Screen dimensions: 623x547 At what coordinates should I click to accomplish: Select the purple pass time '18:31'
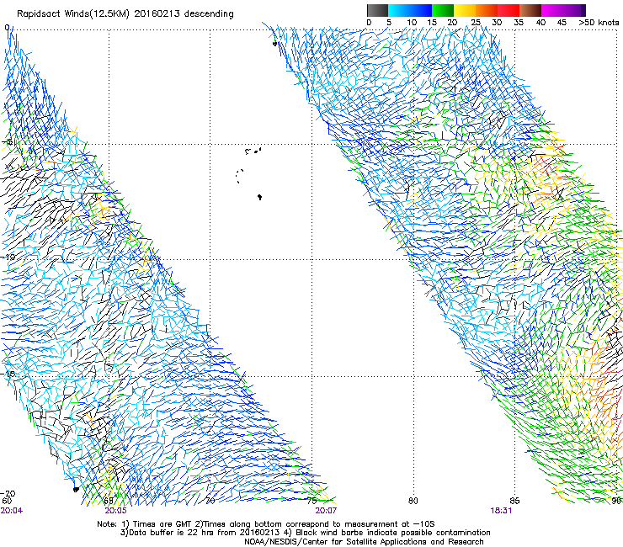(x=501, y=511)
